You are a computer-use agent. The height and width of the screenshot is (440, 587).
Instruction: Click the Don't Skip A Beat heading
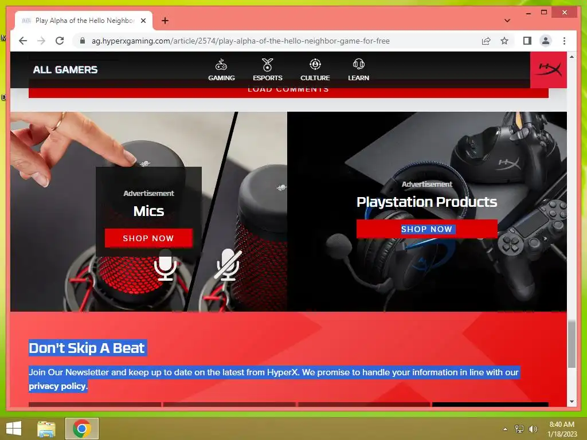coord(87,348)
